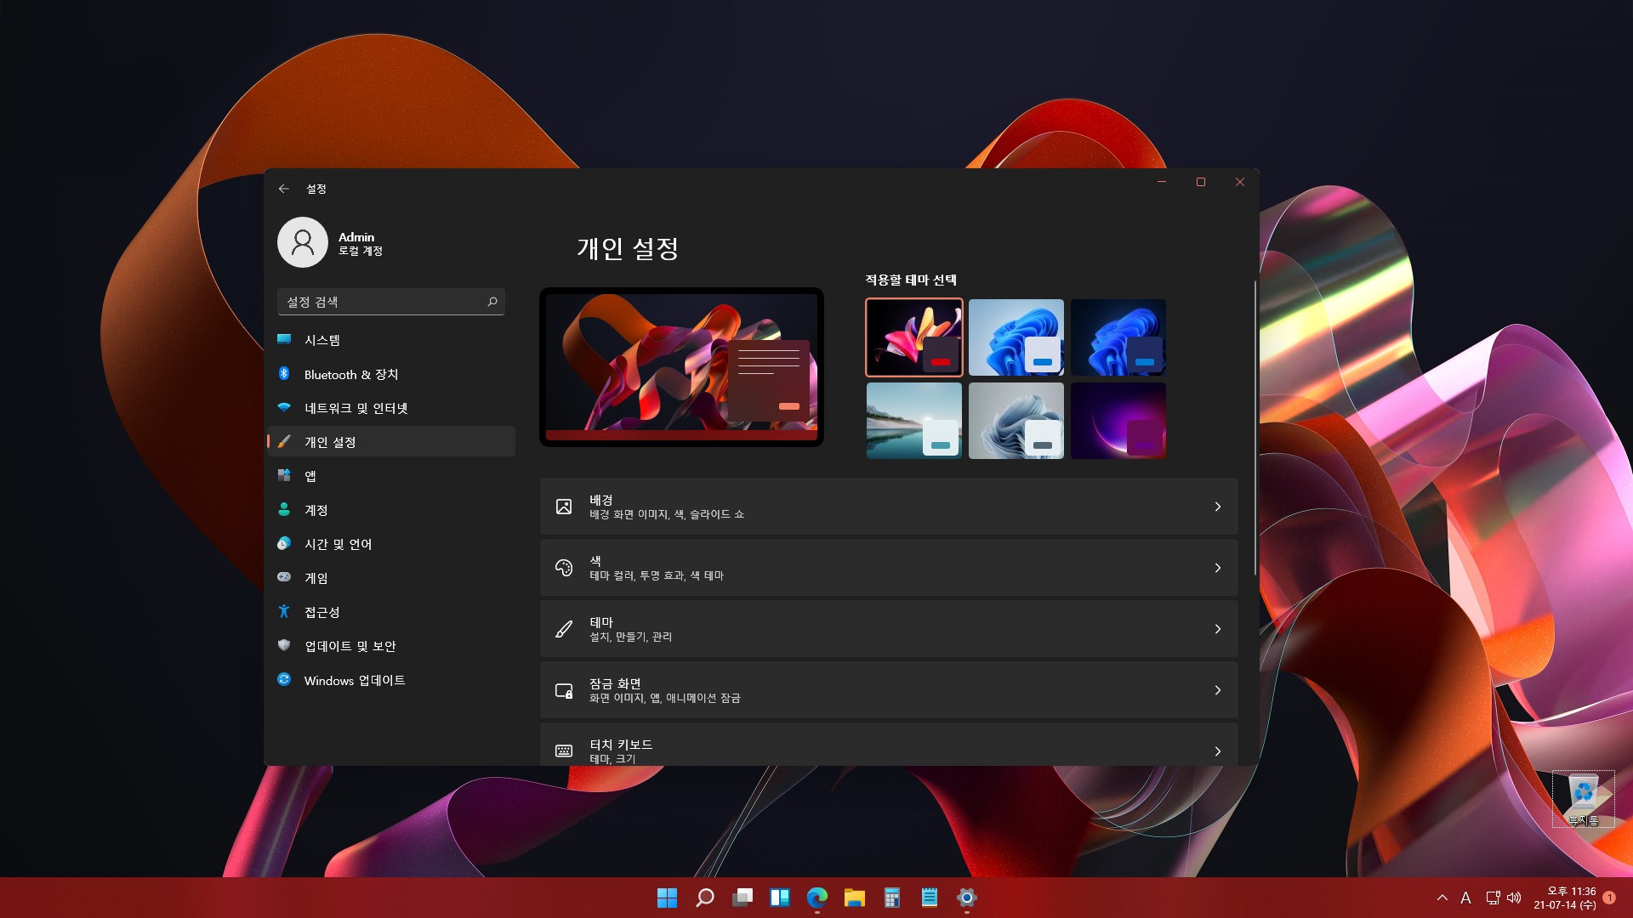The image size is (1633, 918).
Task: Launch Microsoft Edge from taskbar
Action: pyautogui.click(x=817, y=898)
